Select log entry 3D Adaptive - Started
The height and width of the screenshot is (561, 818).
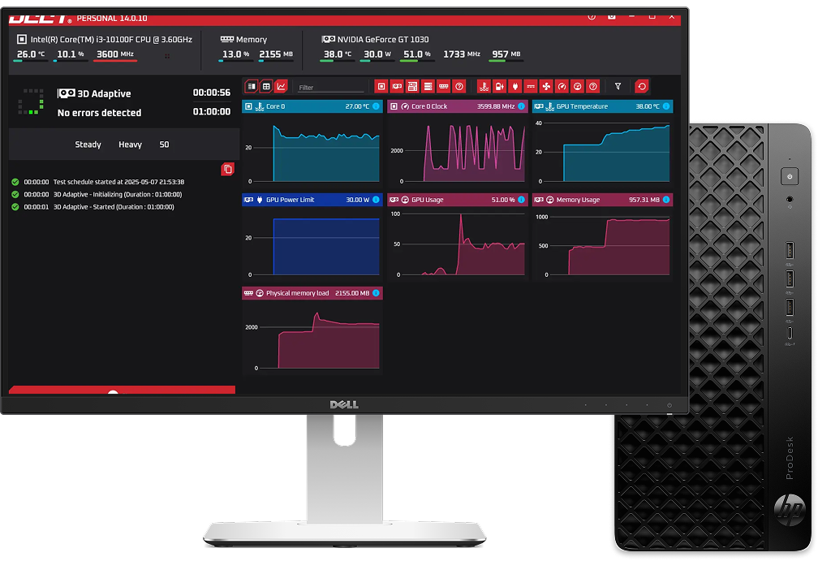93,207
